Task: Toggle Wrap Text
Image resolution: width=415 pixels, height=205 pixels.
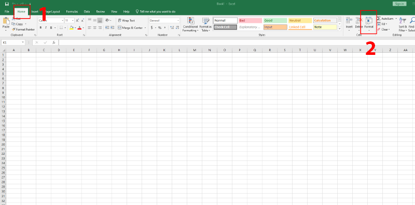Action: (x=127, y=20)
